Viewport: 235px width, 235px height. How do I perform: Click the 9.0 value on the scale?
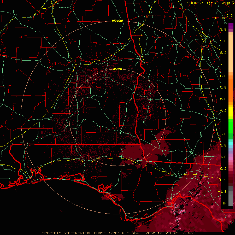223,41
